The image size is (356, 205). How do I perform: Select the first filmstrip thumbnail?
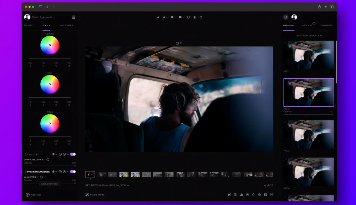click(90, 174)
